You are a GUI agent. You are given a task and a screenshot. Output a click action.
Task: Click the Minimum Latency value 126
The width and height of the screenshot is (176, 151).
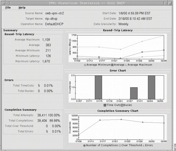(48, 56)
